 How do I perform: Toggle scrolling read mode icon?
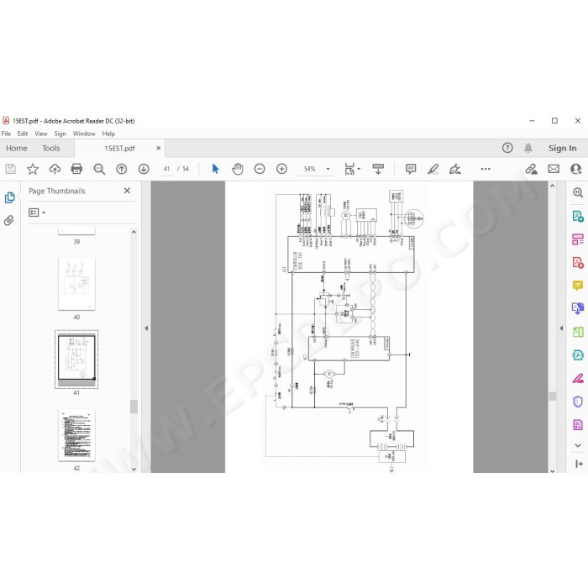[x=378, y=169]
